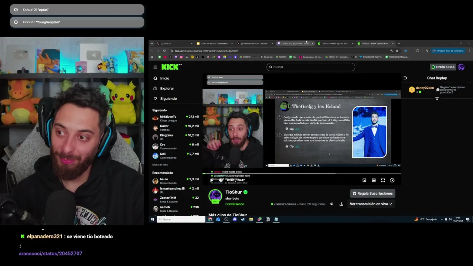Image resolution: width=473 pixels, height=266 pixels.
Task: Expand the chat leaderboard chevron
Action: pyautogui.click(x=437, y=98)
